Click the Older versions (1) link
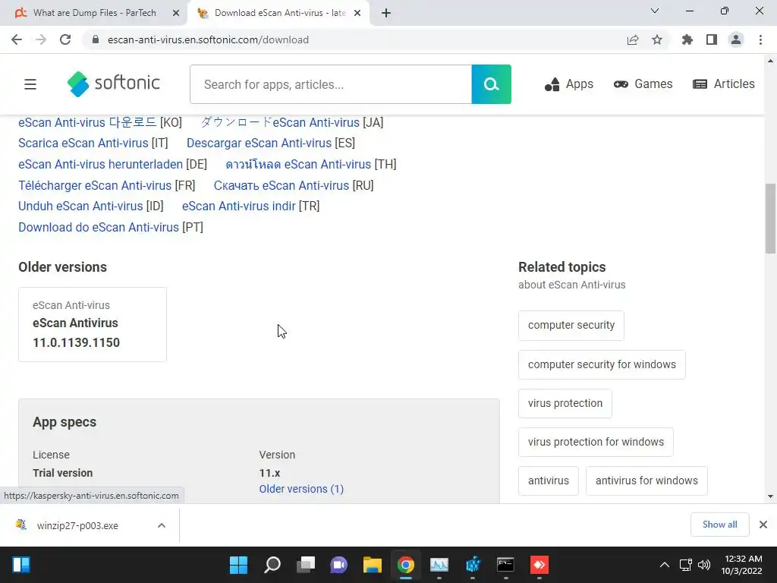The image size is (777, 583). pos(301,490)
